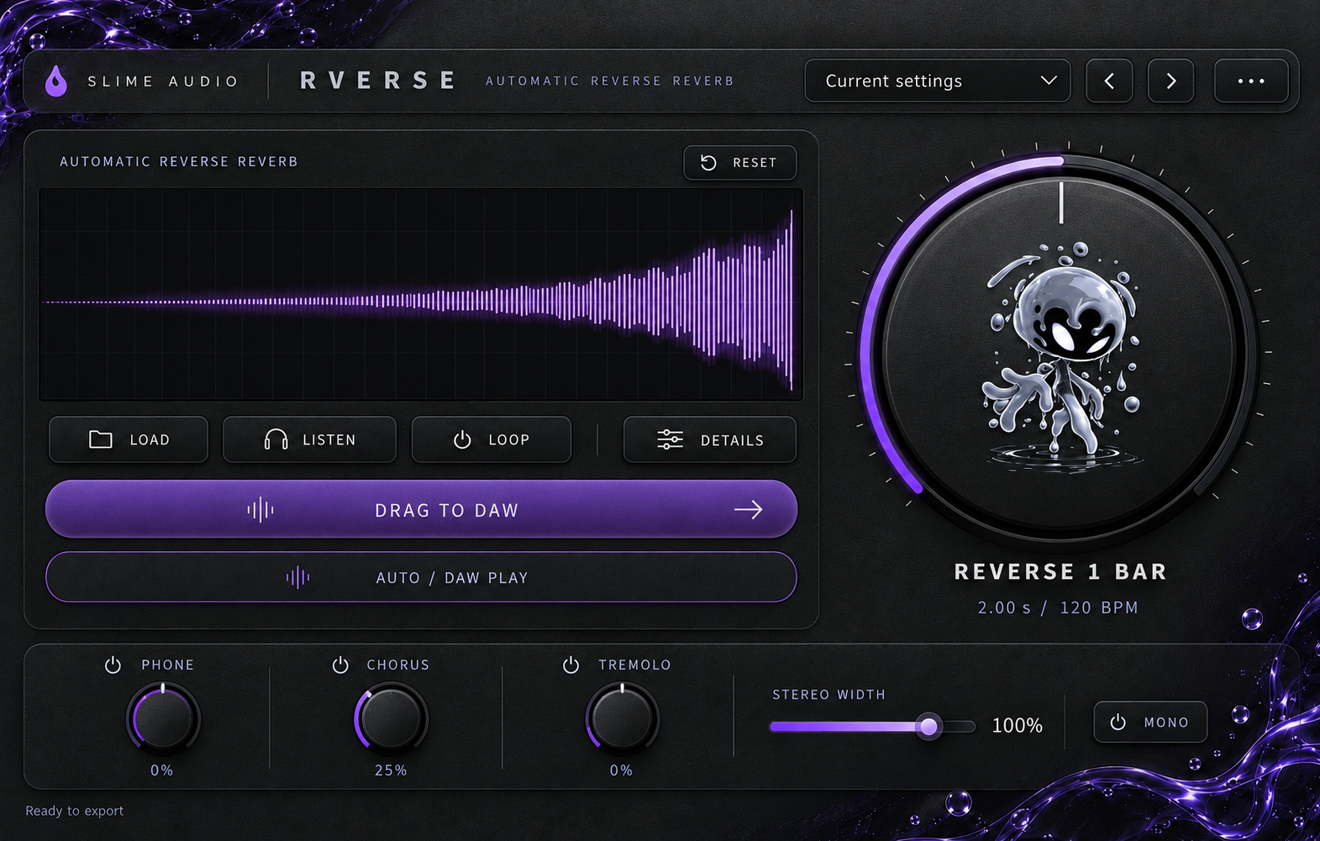Click the '25%' Chorus value

click(391, 770)
